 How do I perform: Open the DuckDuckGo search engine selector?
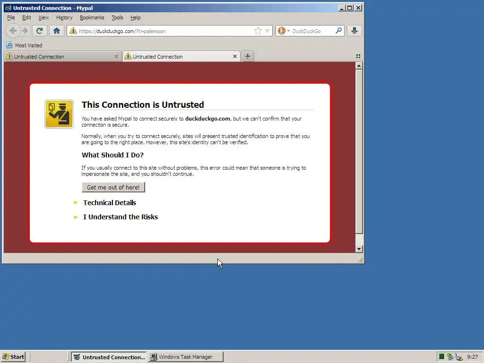point(284,31)
